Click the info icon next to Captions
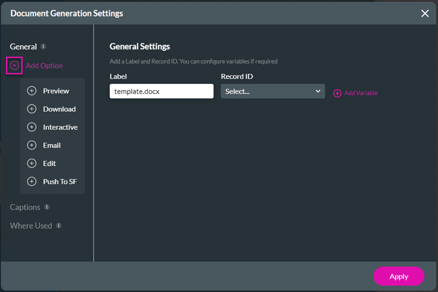Viewport: 438px width, 292px height. [x=47, y=207]
